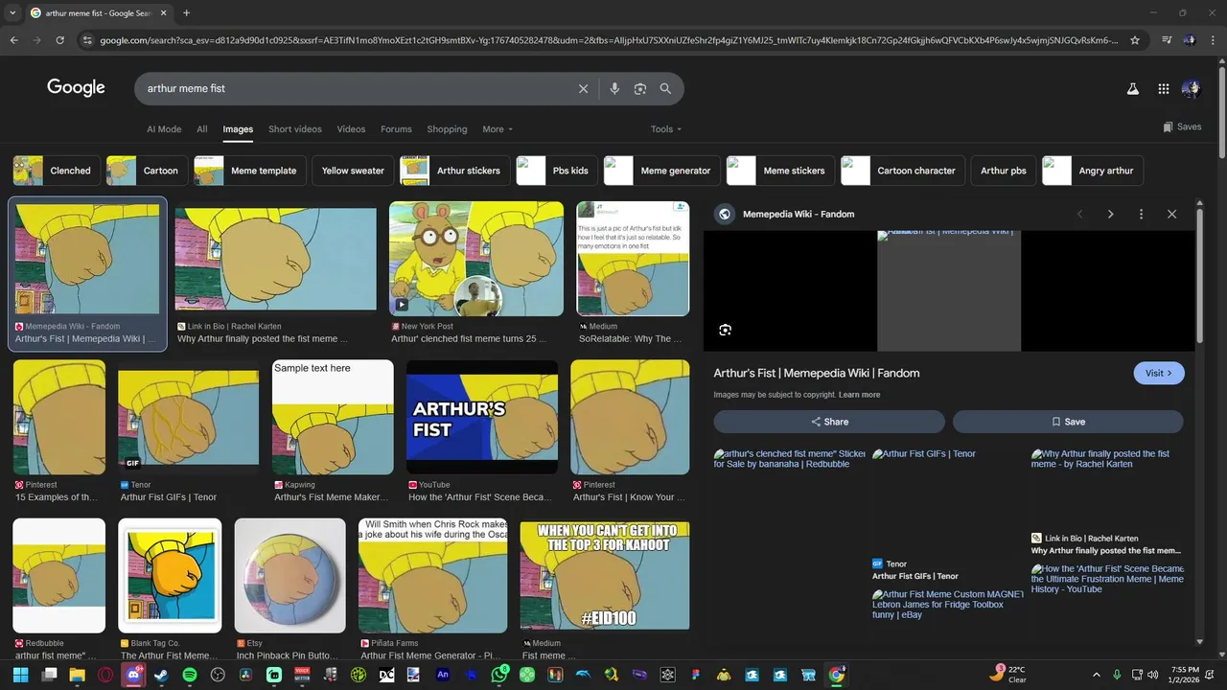The width and height of the screenshot is (1227, 690).
Task: Open the Google account profile avatar
Action: (x=1192, y=88)
